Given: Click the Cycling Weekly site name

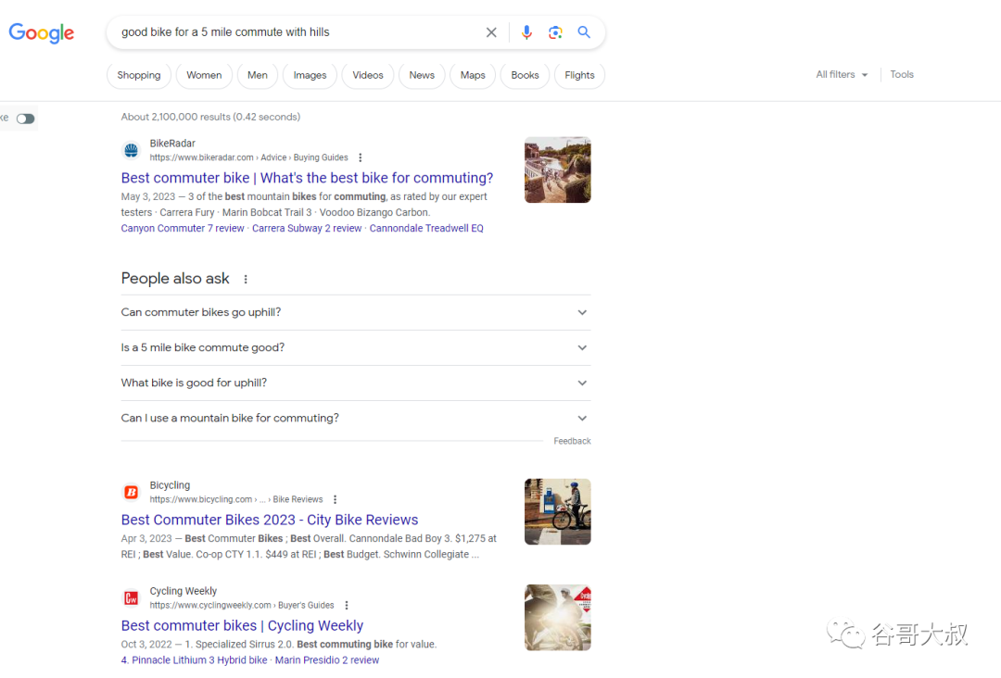Looking at the screenshot, I should tap(184, 591).
